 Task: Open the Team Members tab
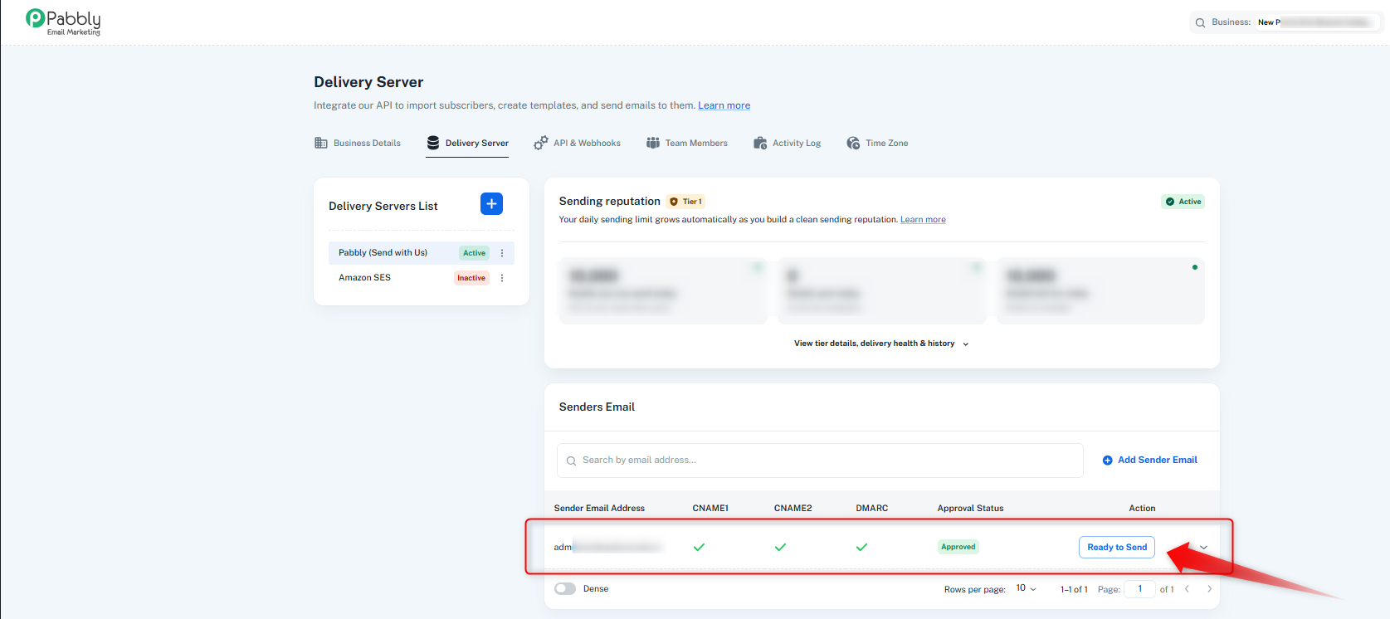[x=686, y=143]
